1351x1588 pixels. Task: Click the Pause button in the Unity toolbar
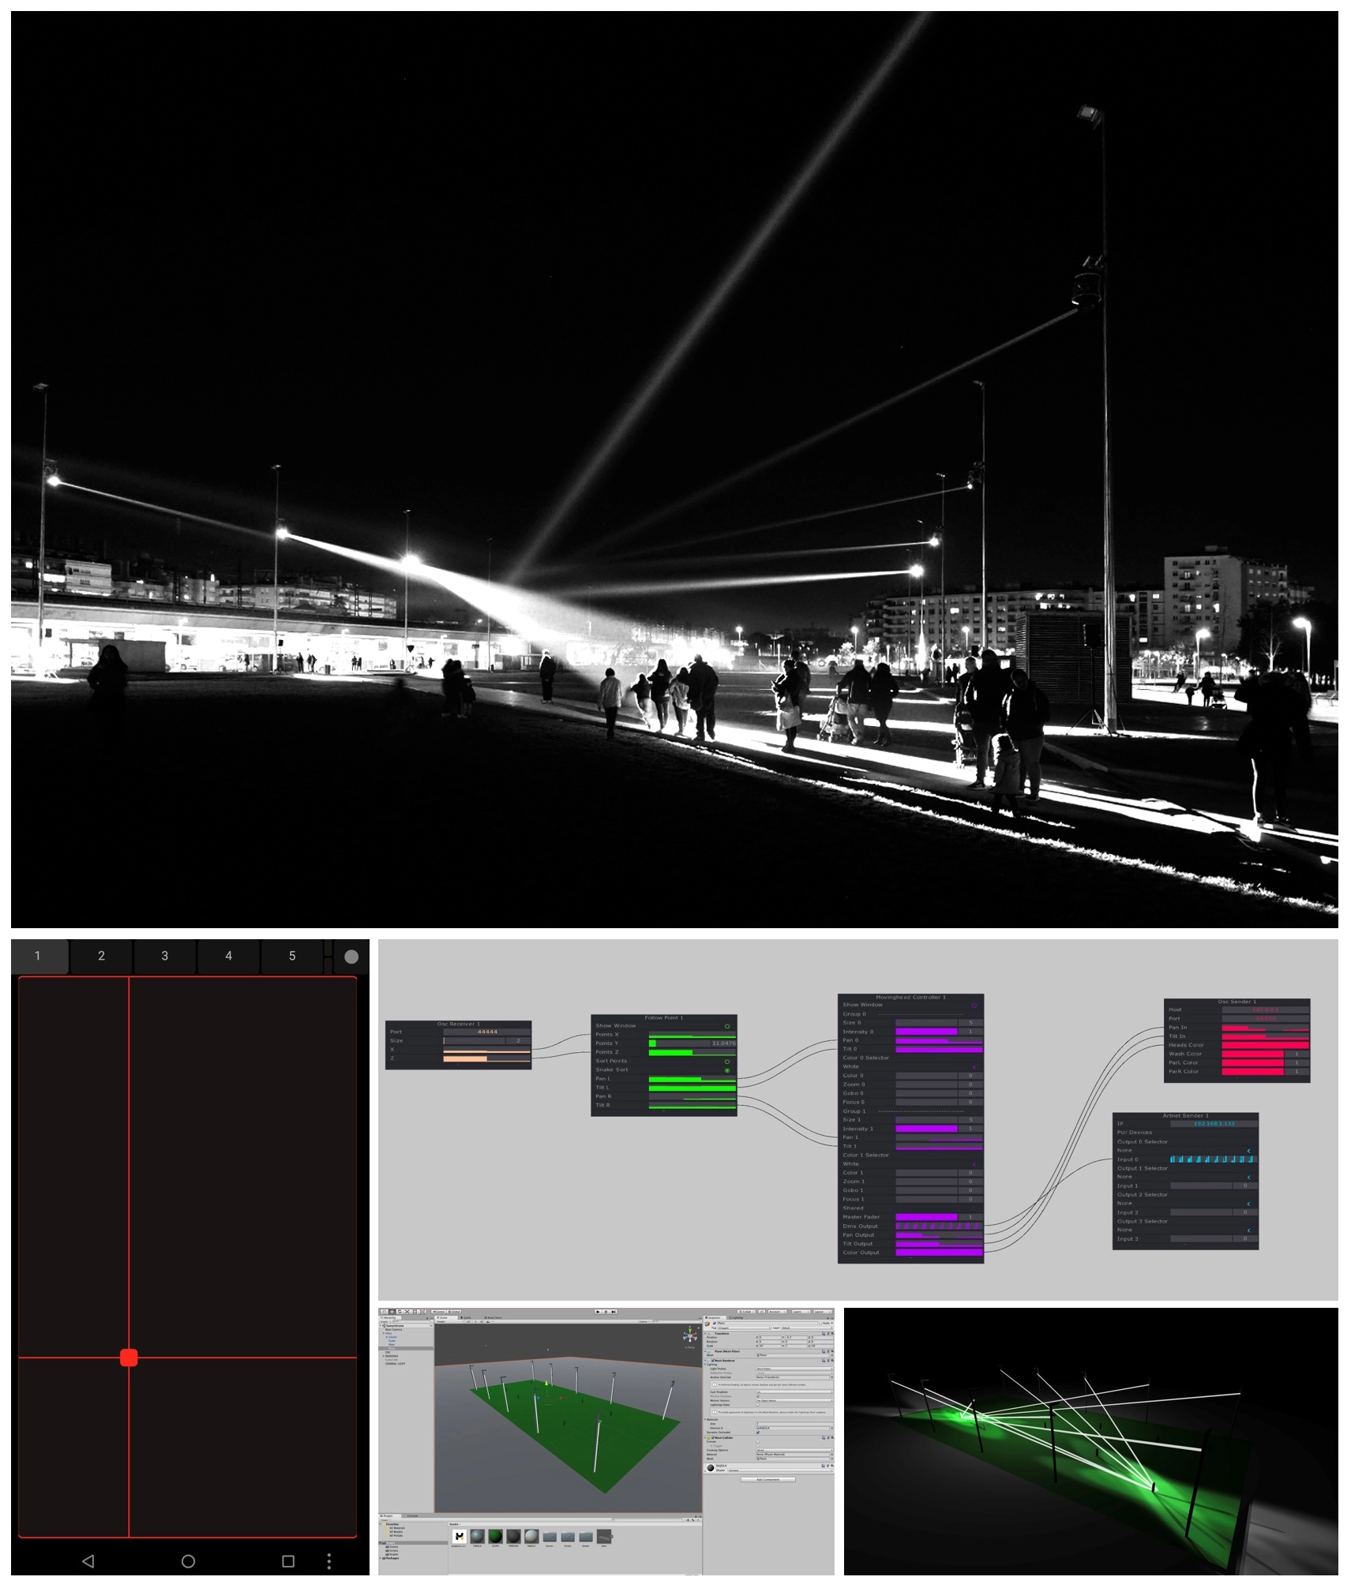pyautogui.click(x=606, y=1312)
